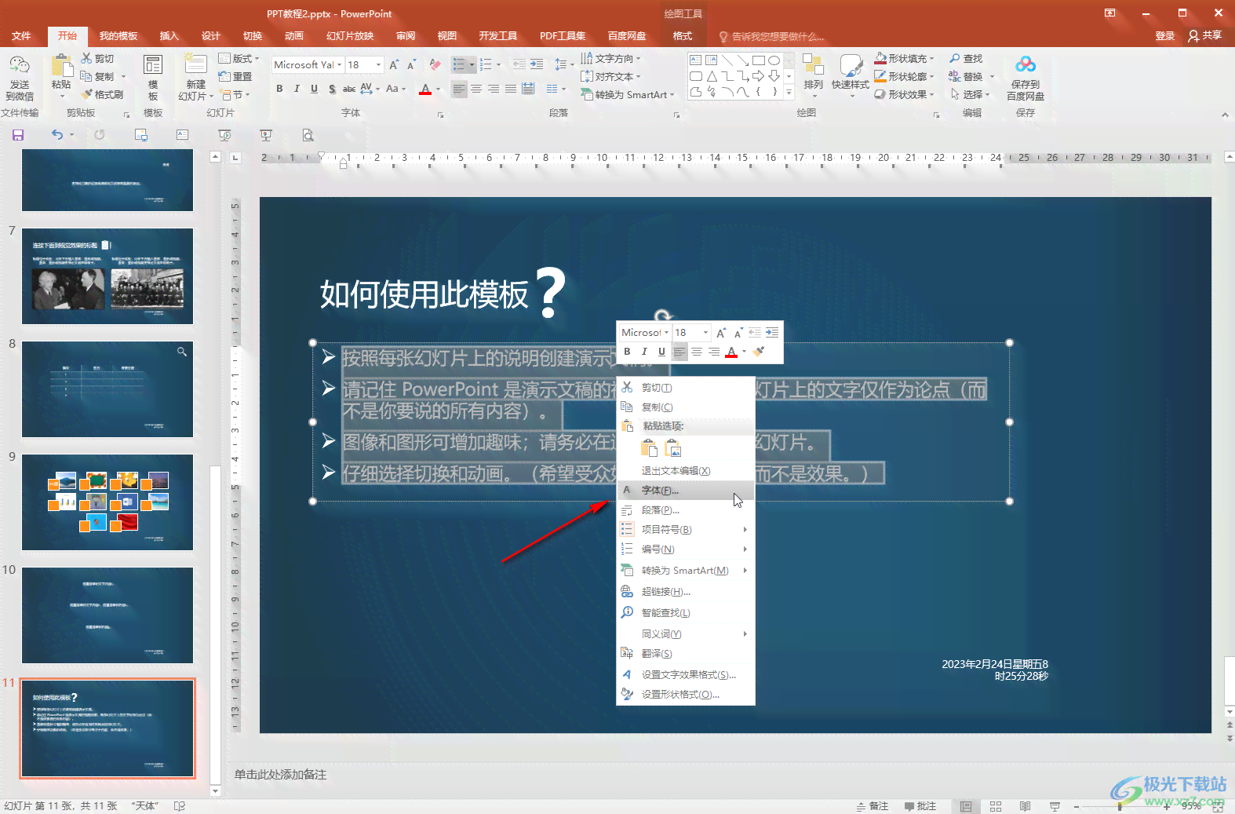Click paste as picture option icon
This screenshot has height=814, width=1235.
[673, 448]
